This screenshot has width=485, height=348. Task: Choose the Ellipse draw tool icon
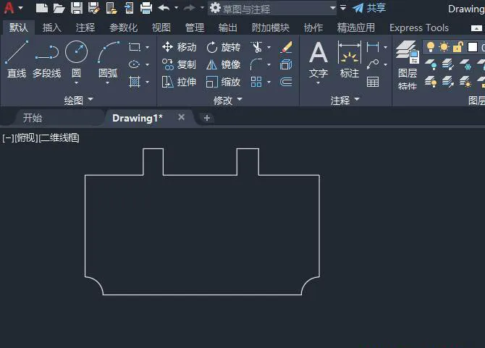[134, 64]
